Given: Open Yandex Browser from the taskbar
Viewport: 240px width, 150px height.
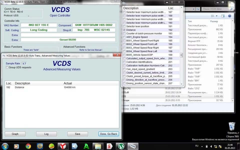Looking at the screenshot, I should click(63, 146).
